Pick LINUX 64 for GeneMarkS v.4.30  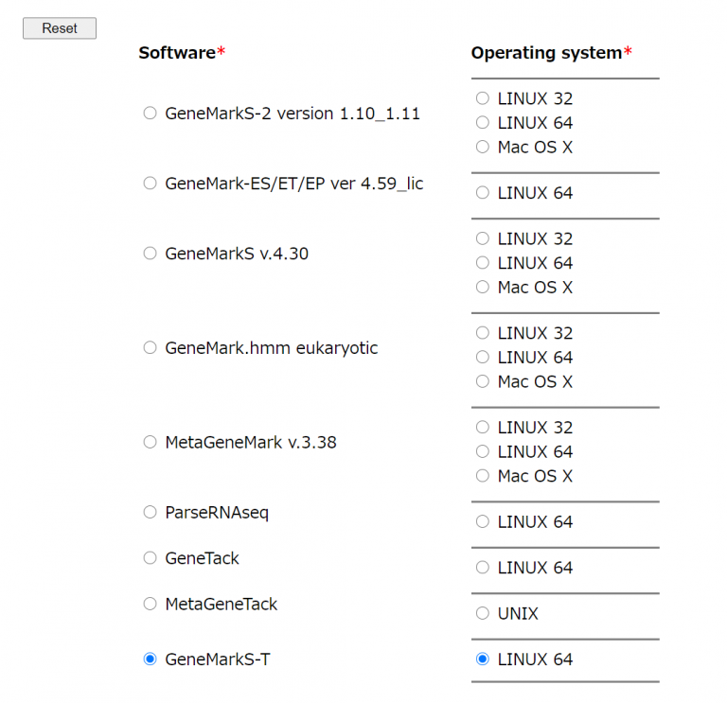pyautogui.click(x=483, y=263)
